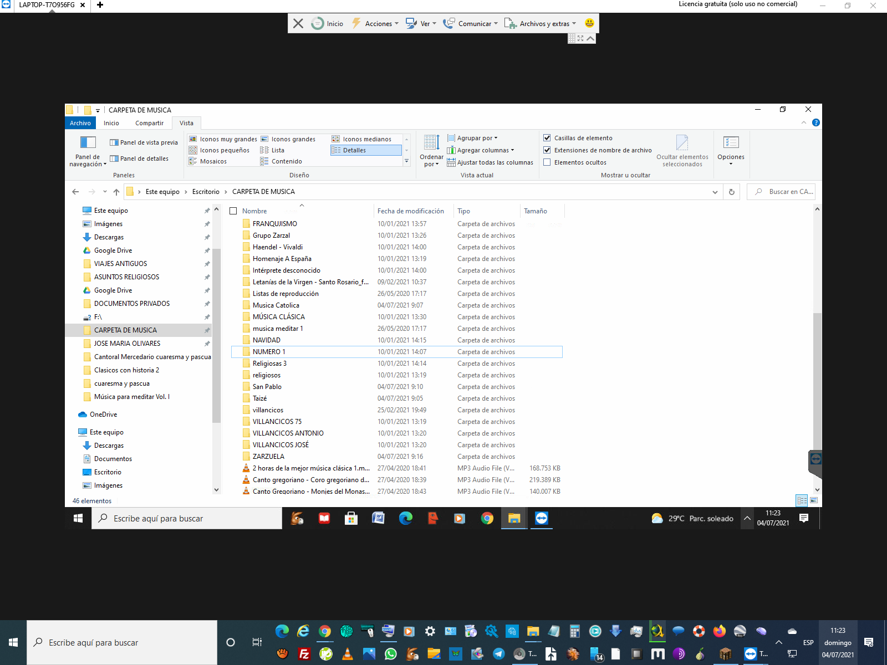The image size is (887, 665).
Task: Enable Elementos ocultos checkbox
Action: point(547,162)
